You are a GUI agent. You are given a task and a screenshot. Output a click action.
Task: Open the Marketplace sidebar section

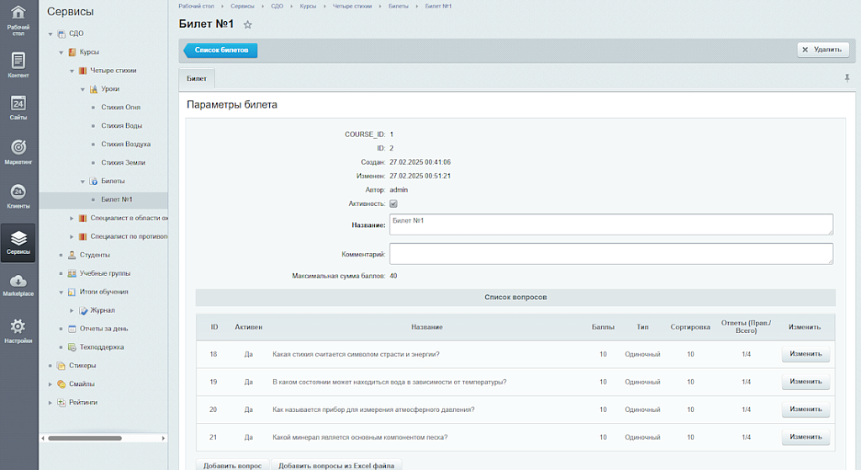click(18, 285)
